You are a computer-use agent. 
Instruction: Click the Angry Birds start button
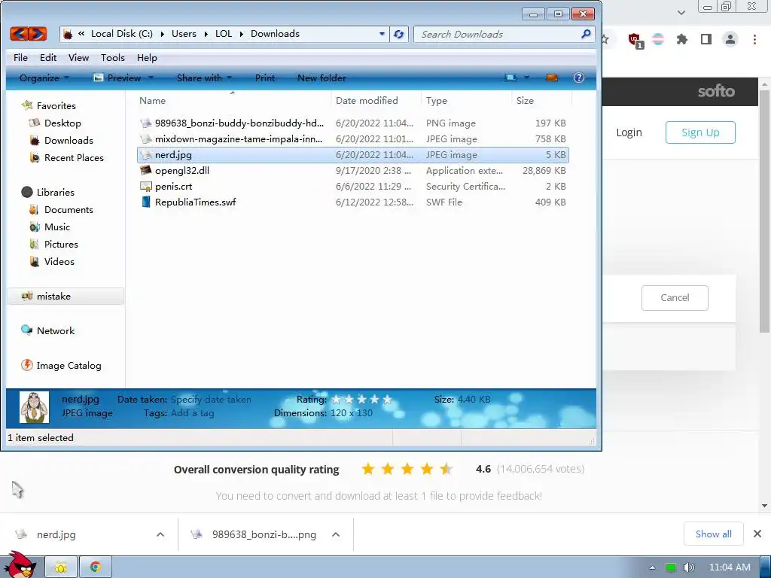(x=20, y=565)
